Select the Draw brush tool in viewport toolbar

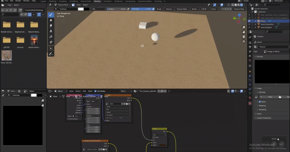[x=51, y=15]
